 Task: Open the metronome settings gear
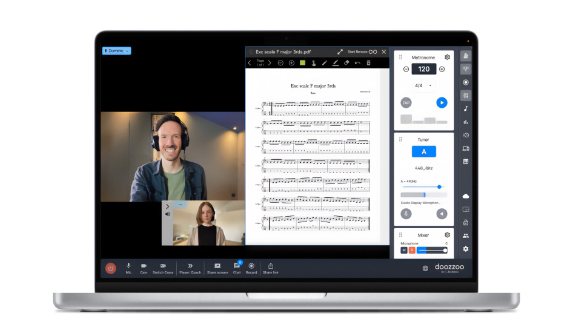[447, 57]
